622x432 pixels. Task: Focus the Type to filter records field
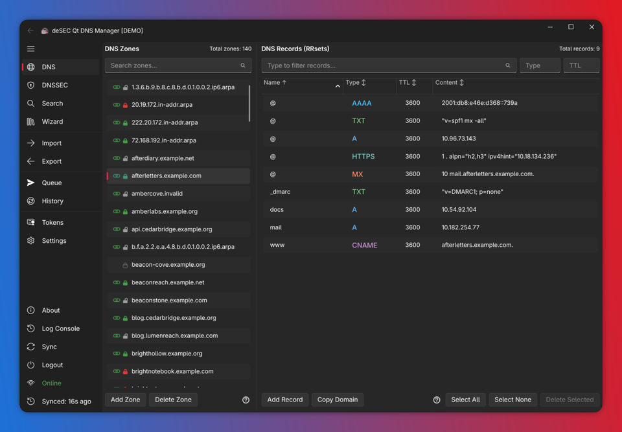pyautogui.click(x=389, y=65)
